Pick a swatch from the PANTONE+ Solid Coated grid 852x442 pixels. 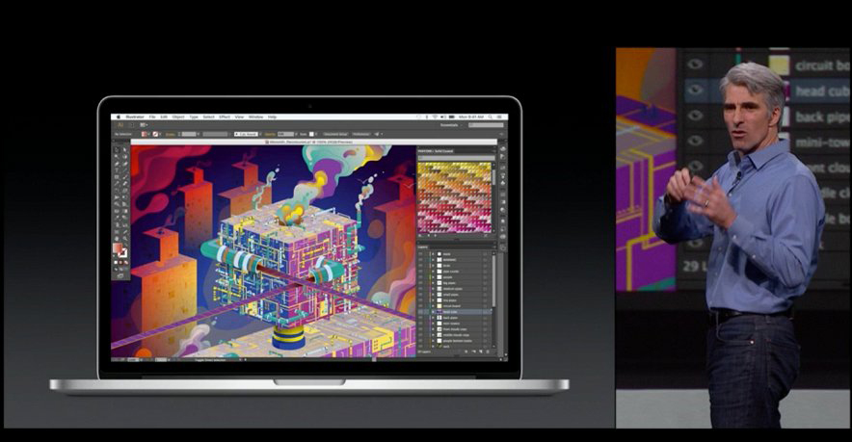[x=454, y=197]
